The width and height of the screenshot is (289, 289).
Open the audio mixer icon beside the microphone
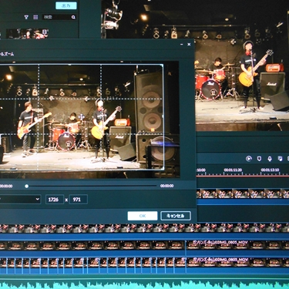tap(280, 159)
